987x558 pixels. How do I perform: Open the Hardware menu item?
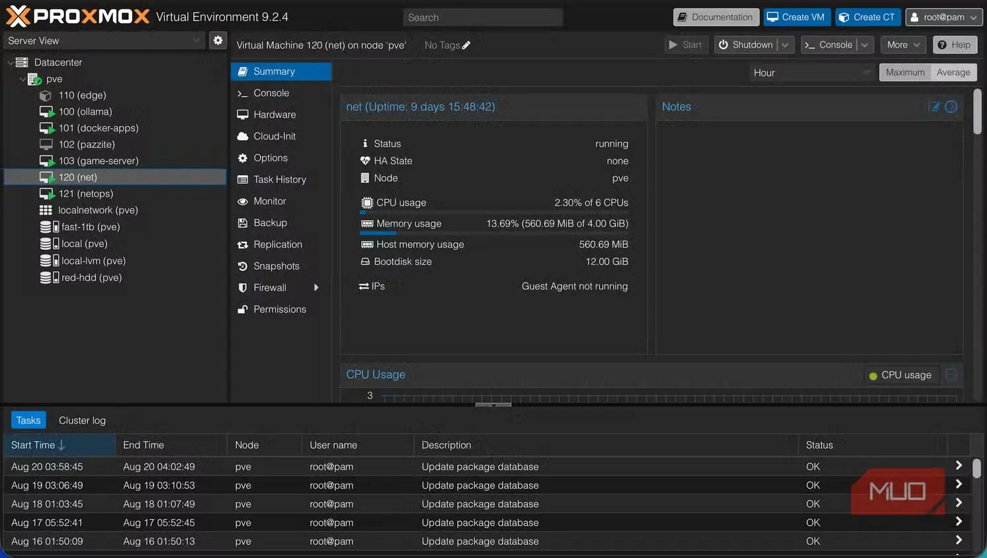click(x=281, y=114)
